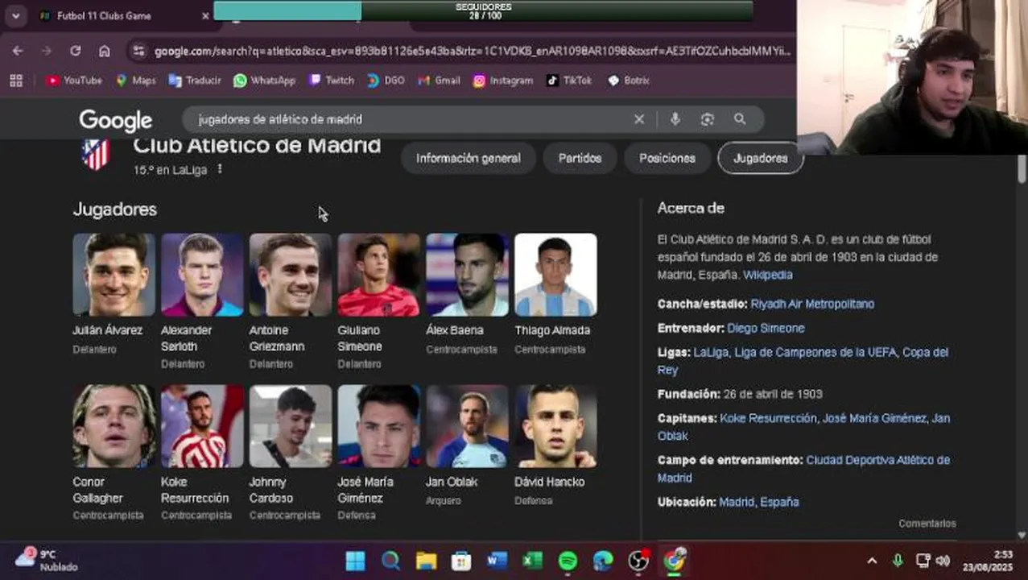Click the Atlético de Madrid club crest
Image resolution: width=1028 pixels, height=580 pixels.
[96, 153]
